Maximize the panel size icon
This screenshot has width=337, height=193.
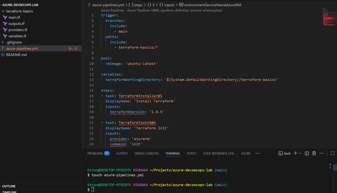[332, 153]
